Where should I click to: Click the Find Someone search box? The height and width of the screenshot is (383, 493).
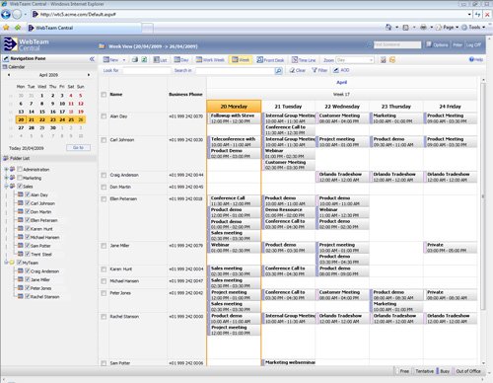click(x=397, y=44)
